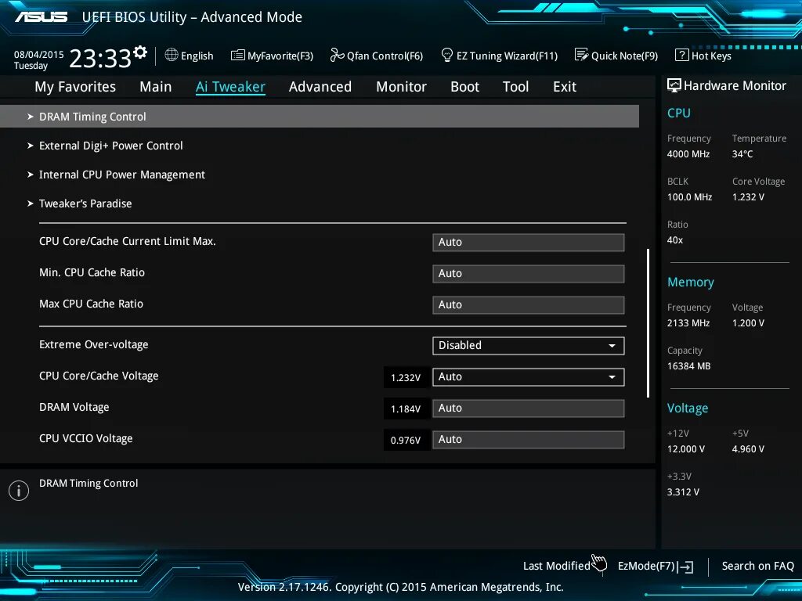Switch to My Favorites tab
Image resolution: width=802 pixels, height=601 pixels.
[x=75, y=87]
